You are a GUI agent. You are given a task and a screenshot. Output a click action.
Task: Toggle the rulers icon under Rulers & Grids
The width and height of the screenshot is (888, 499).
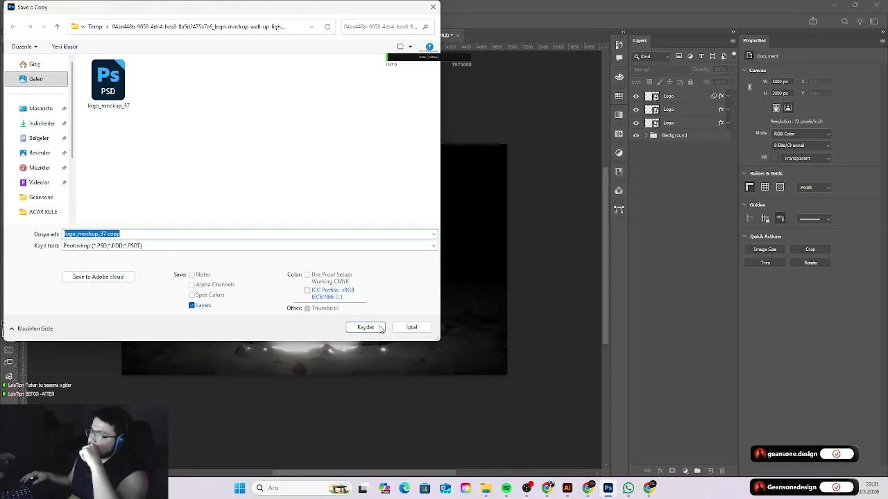749,187
